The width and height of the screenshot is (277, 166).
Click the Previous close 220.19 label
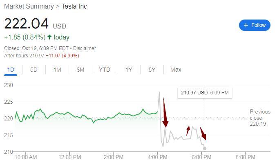pyautogui.click(x=260, y=117)
